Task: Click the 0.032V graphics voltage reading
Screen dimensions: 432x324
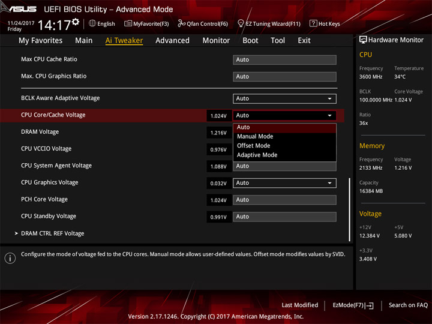Action: (x=218, y=183)
